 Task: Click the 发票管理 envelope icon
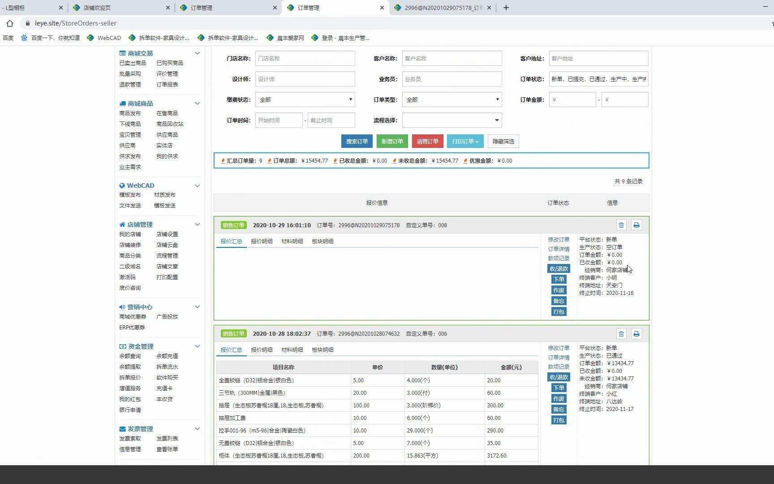[x=123, y=429]
